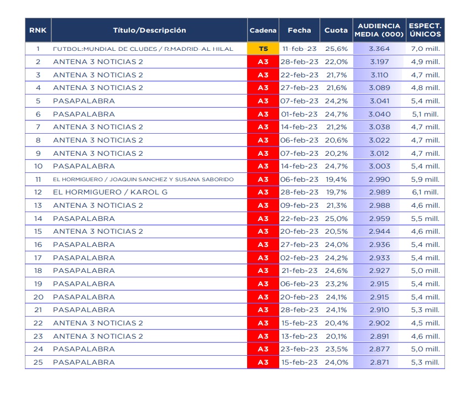The image size is (476, 400).
Task: Select the date 22-feb-23 in rank 3 row
Action: [x=299, y=75]
